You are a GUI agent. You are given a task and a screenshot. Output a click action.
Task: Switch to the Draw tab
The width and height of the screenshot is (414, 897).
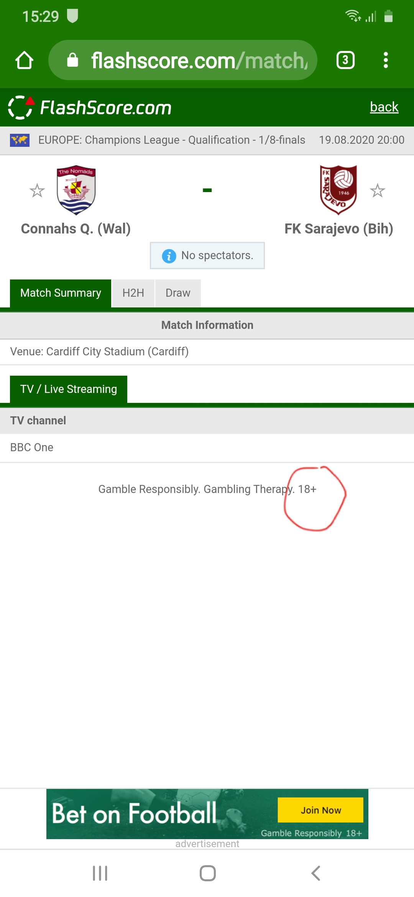(178, 293)
